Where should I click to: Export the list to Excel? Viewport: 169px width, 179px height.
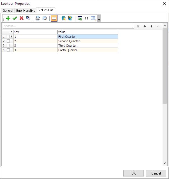pos(80,18)
